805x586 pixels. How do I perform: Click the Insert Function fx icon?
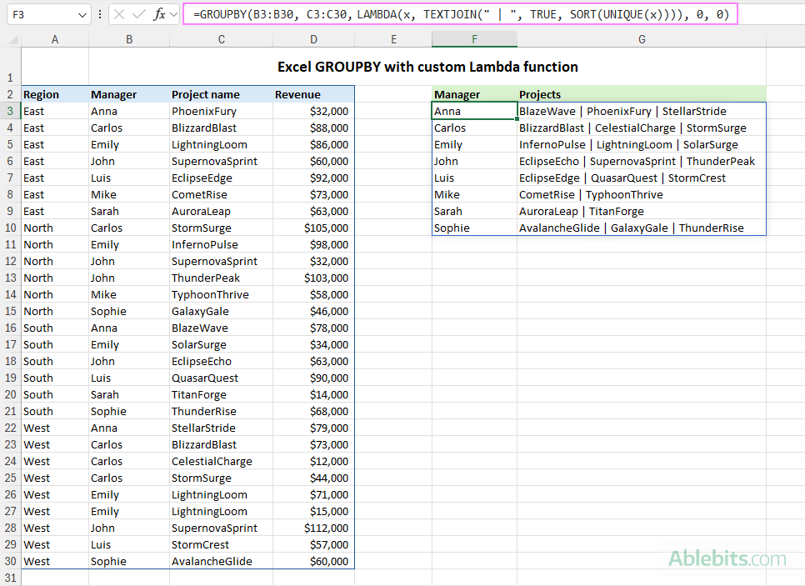(x=160, y=14)
